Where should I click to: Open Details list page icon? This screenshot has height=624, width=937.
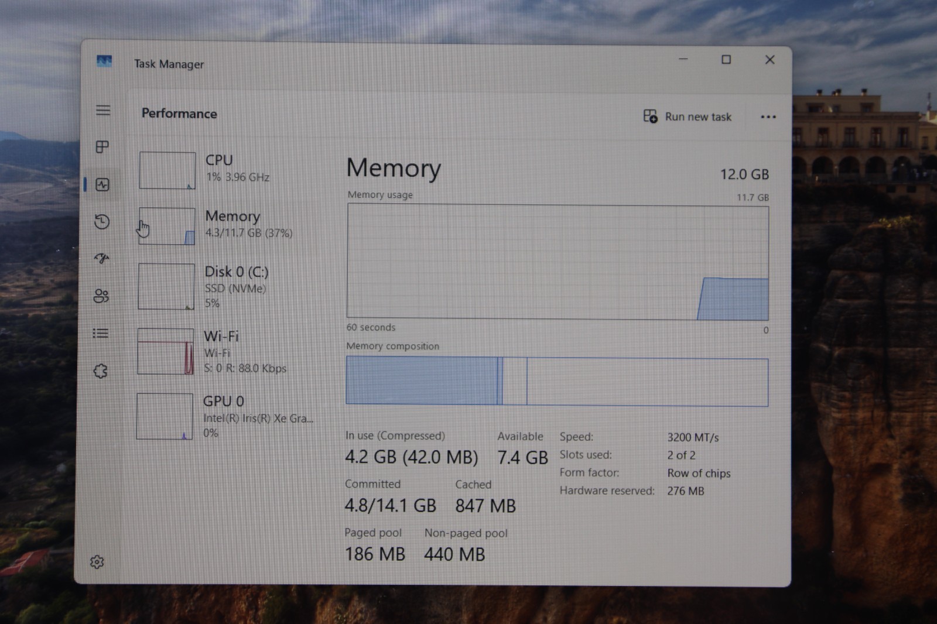click(x=101, y=333)
